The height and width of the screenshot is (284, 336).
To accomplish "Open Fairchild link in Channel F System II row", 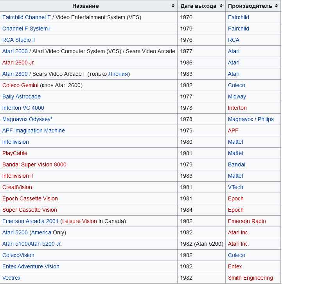I will click(x=239, y=29).
